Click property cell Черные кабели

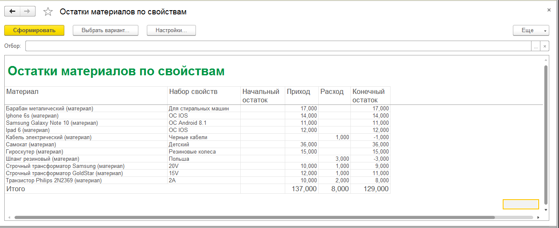point(204,137)
